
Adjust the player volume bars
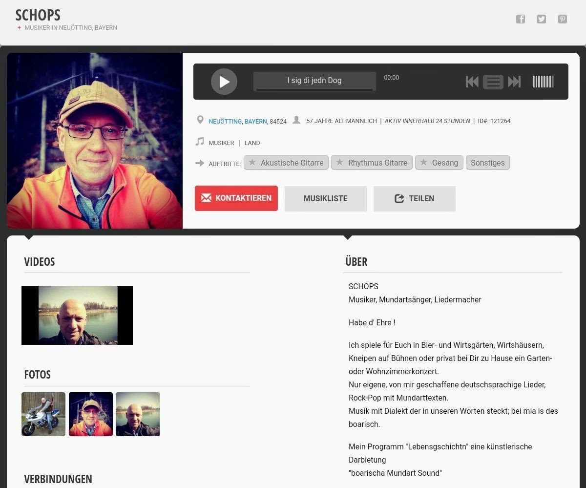pyautogui.click(x=543, y=82)
